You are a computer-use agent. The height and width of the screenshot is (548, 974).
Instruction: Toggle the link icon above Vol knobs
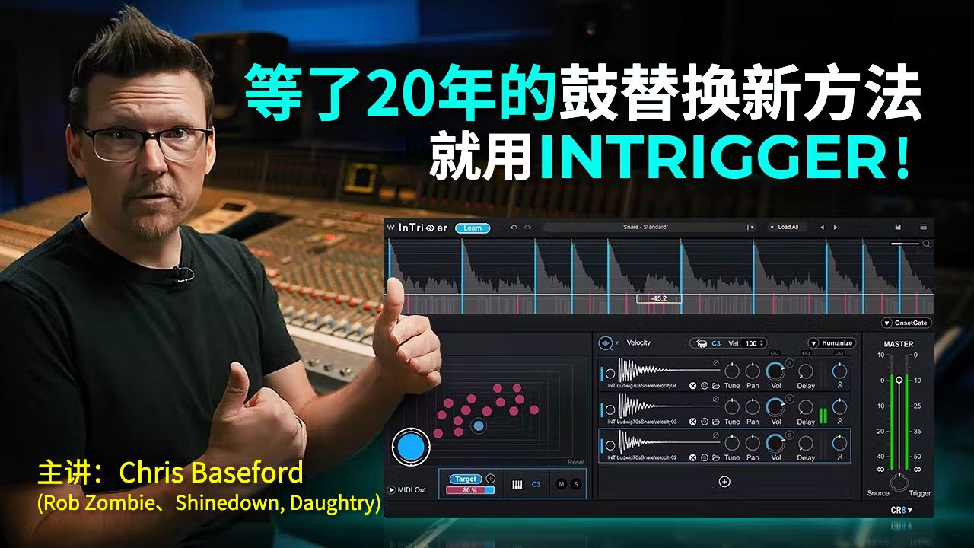tap(775, 354)
